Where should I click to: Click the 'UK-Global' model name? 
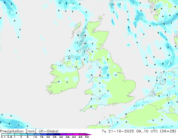point(49,131)
